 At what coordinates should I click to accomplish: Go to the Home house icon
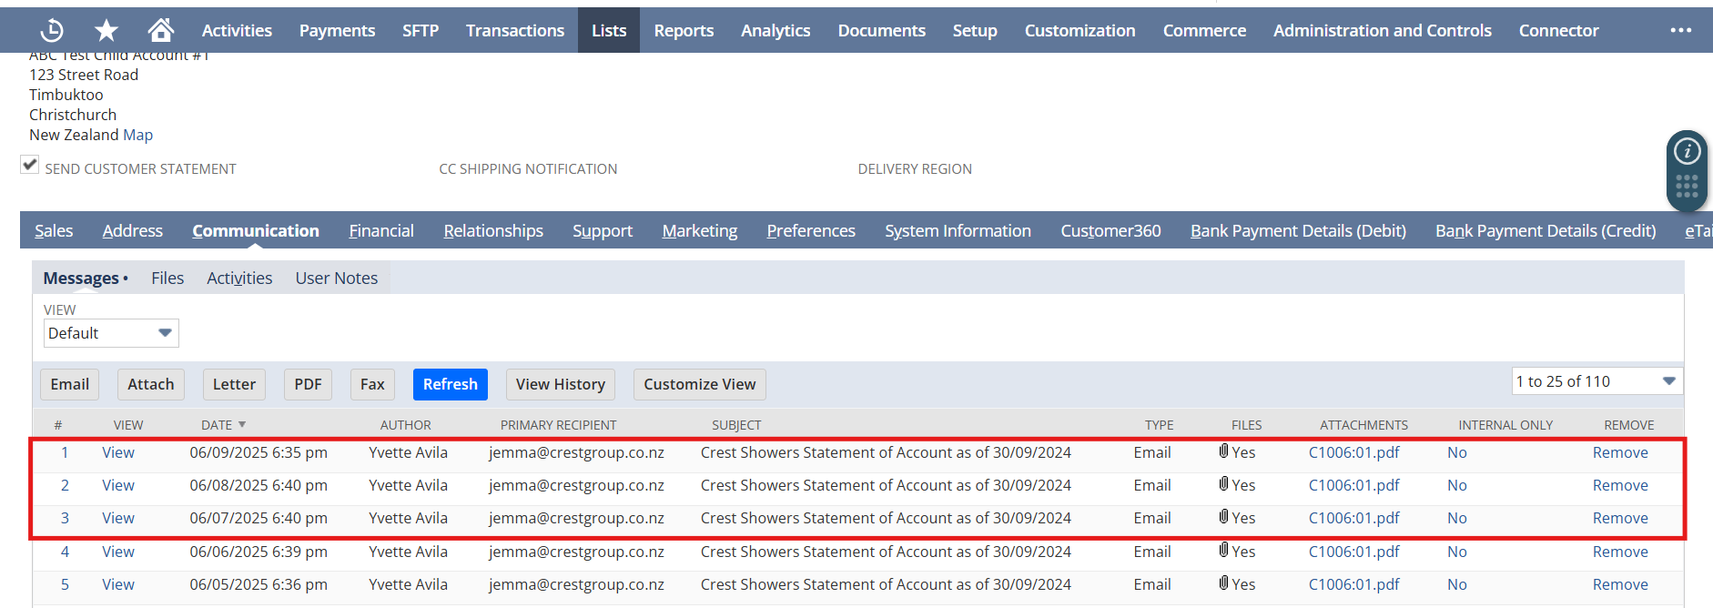161,30
